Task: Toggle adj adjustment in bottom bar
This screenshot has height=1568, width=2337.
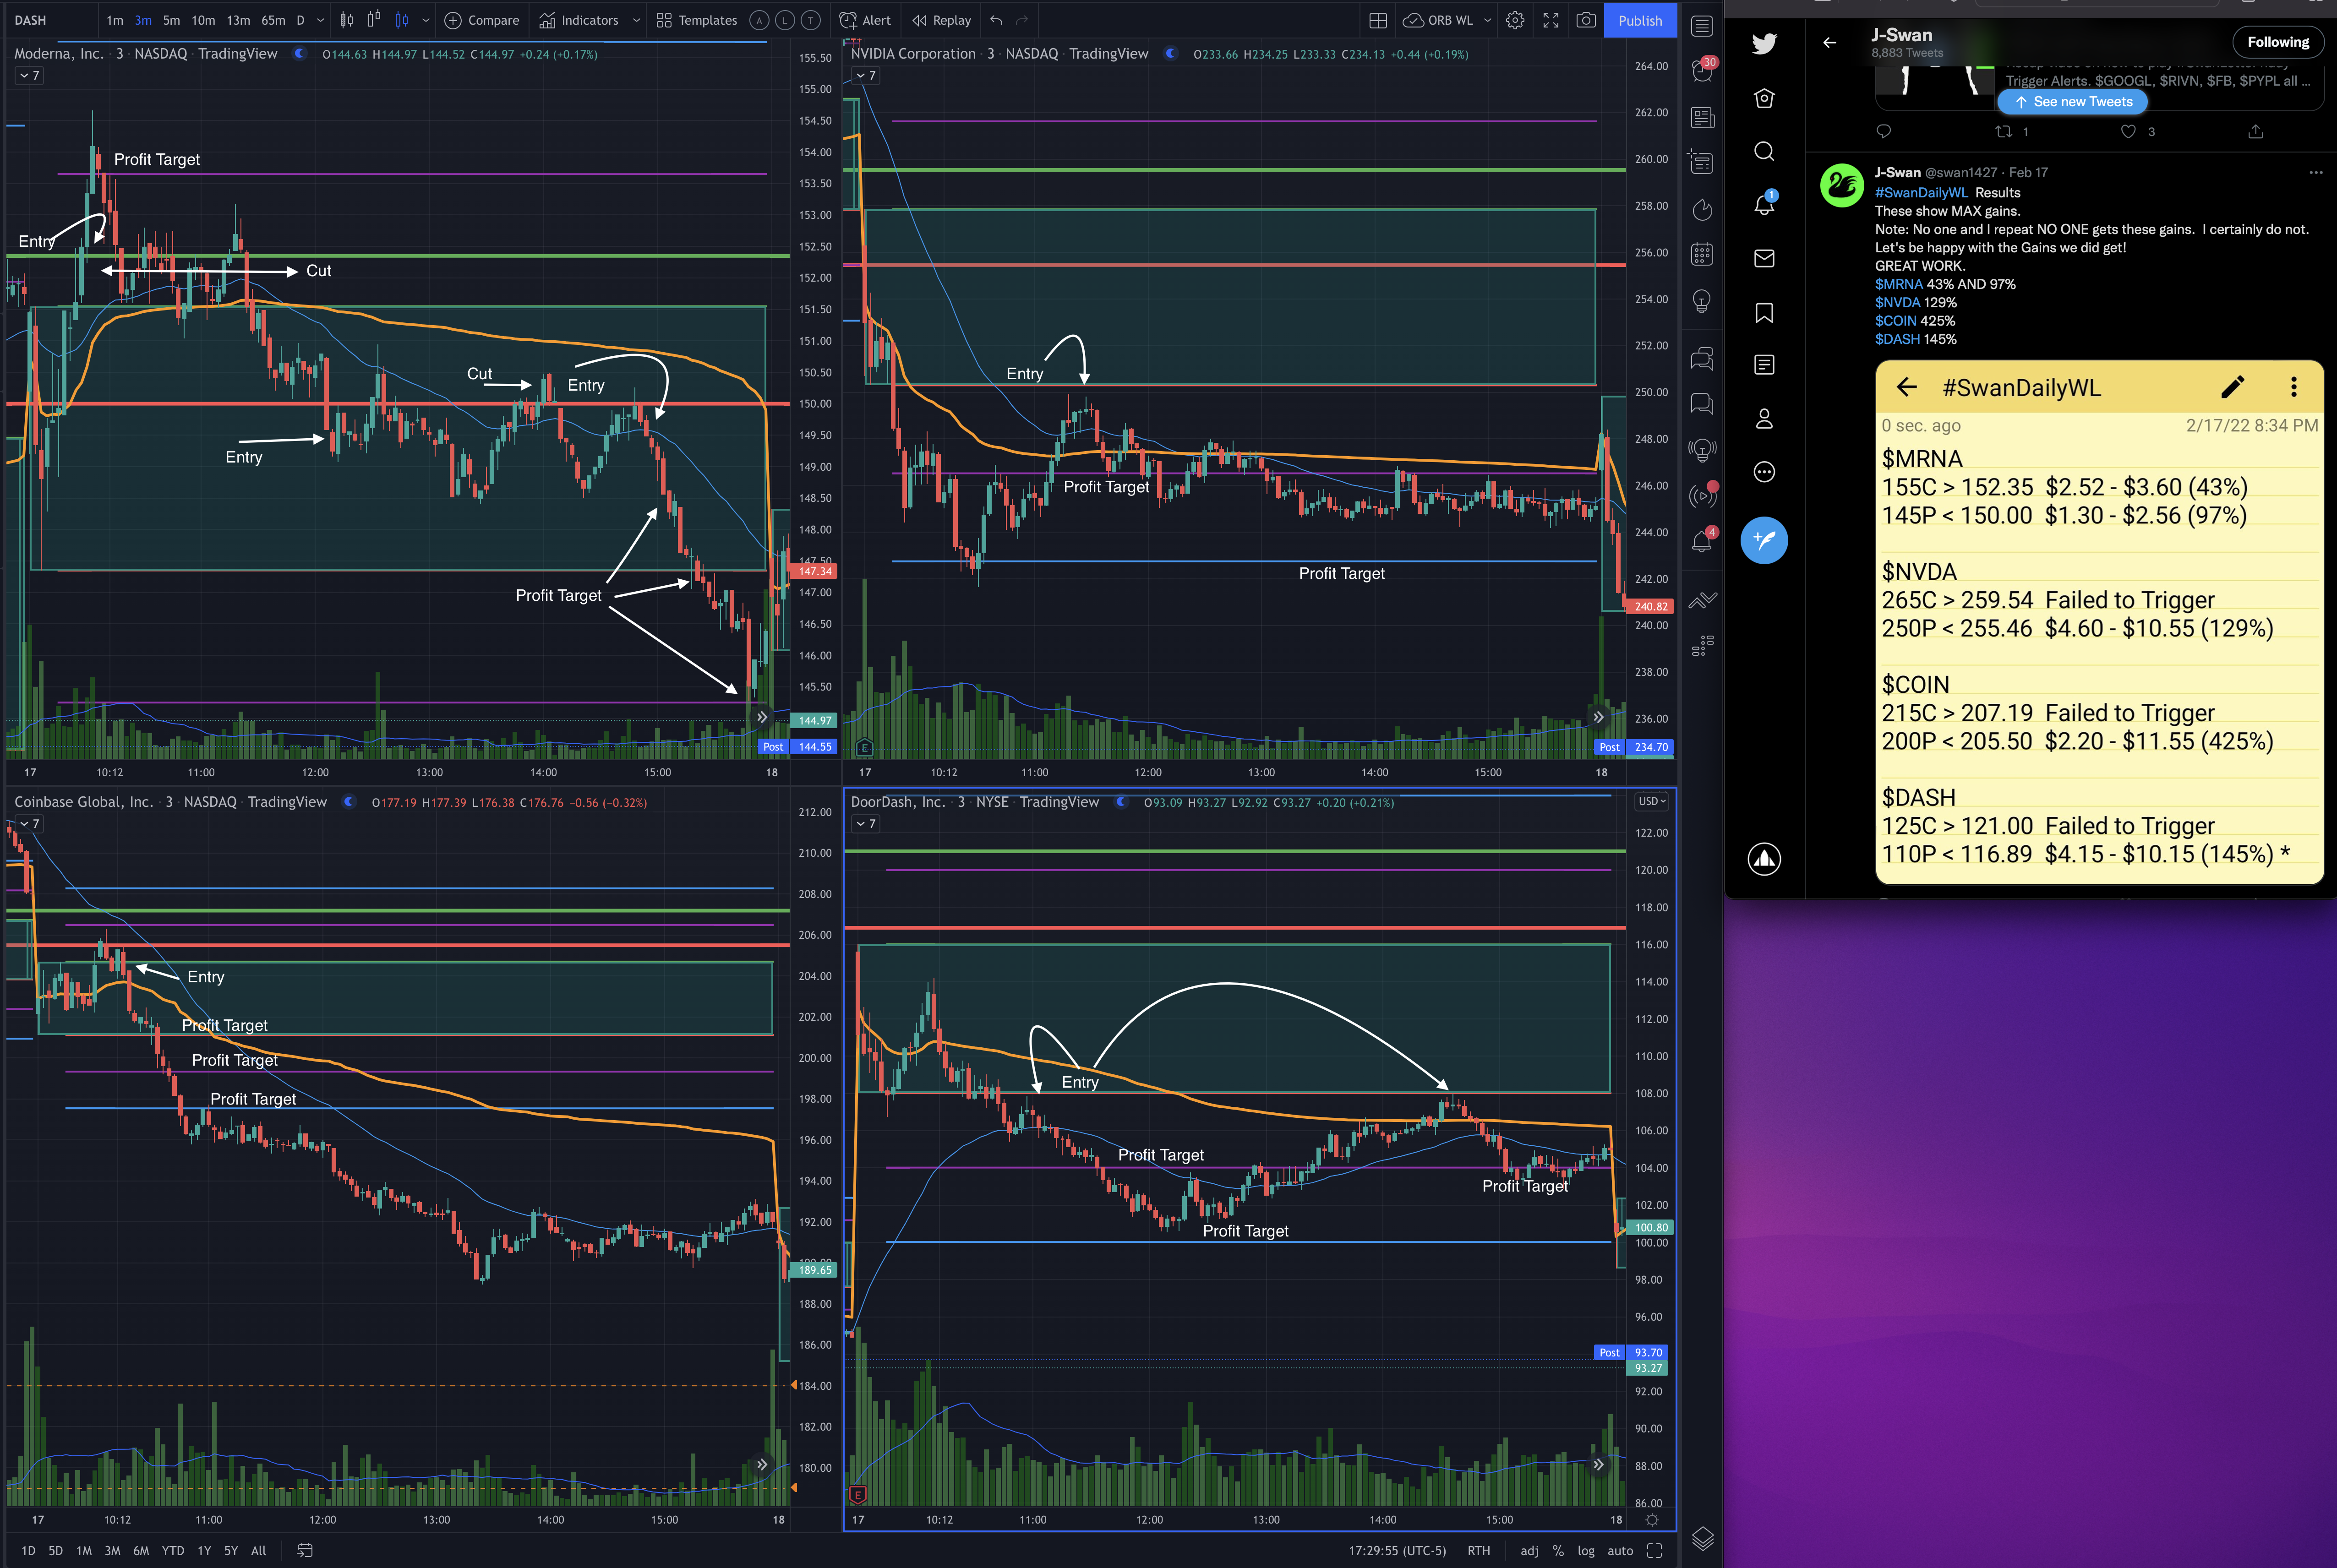Action: [1529, 1551]
